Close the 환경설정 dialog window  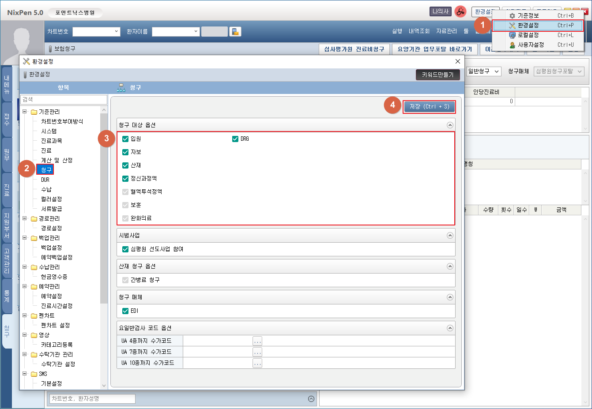point(458,61)
